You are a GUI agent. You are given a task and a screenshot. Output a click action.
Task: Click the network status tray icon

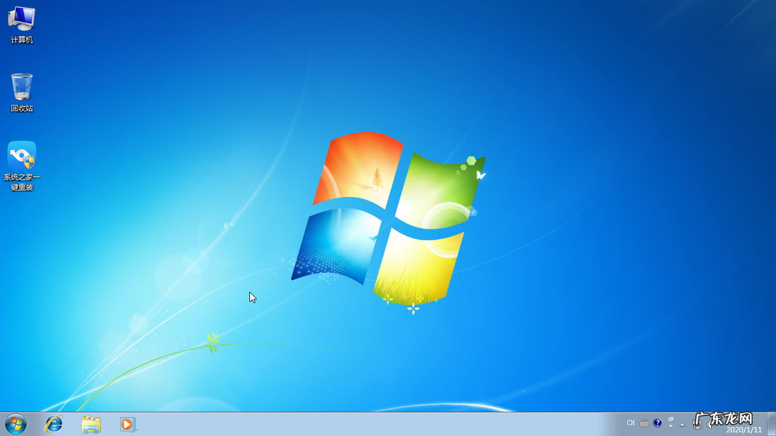[698, 424]
